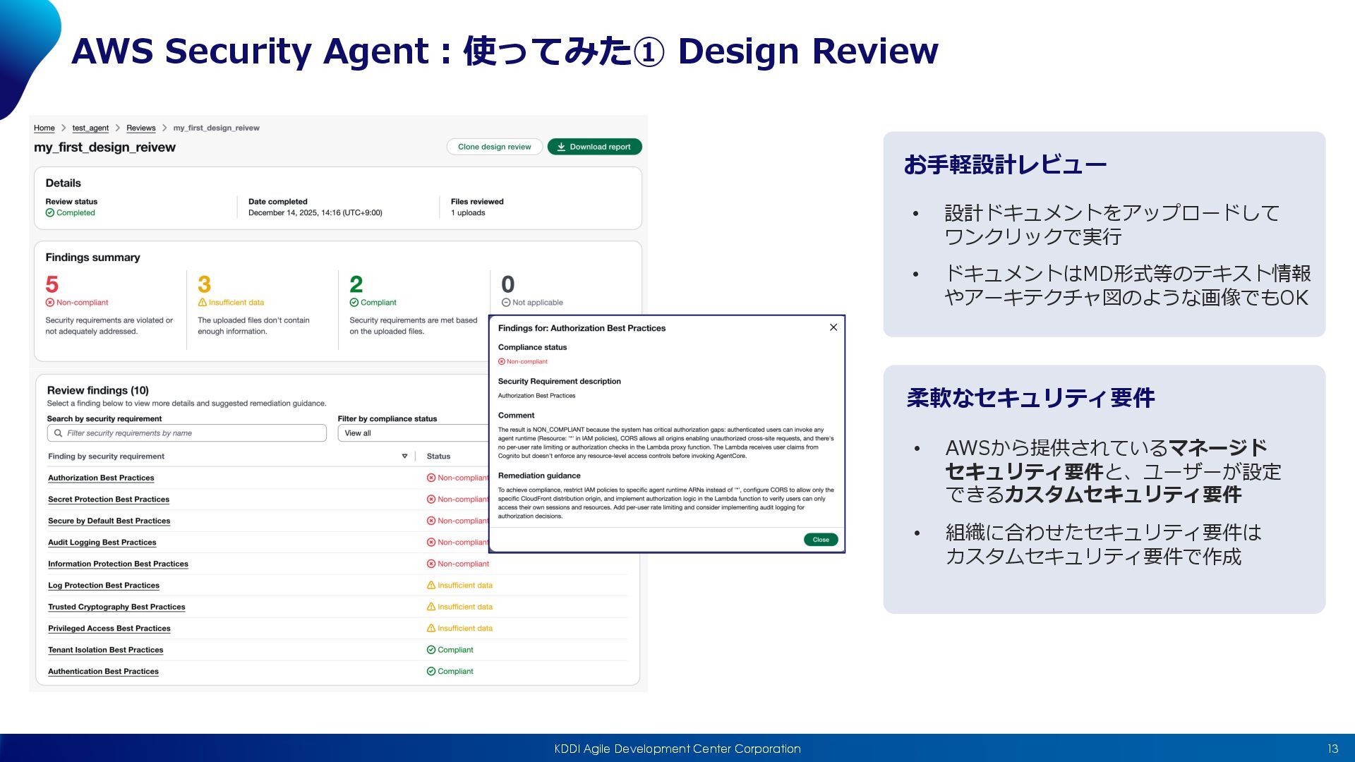Click the red Non-compliant icon under 5

pyautogui.click(x=50, y=303)
